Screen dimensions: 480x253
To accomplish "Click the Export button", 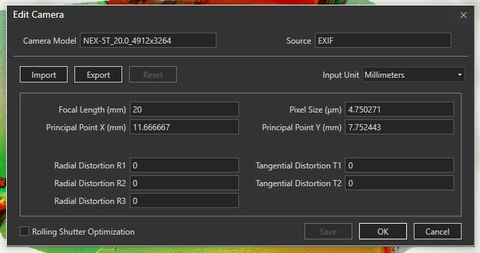I will [98, 74].
